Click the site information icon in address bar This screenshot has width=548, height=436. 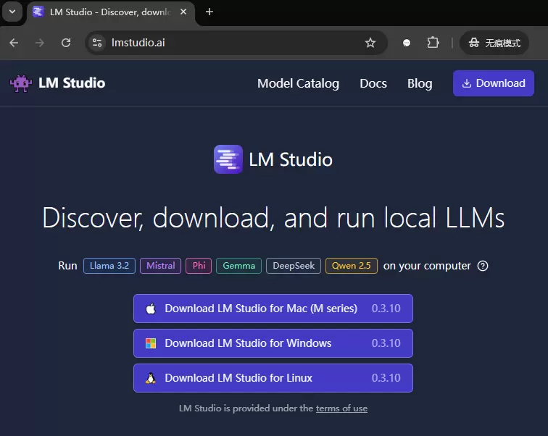point(97,43)
